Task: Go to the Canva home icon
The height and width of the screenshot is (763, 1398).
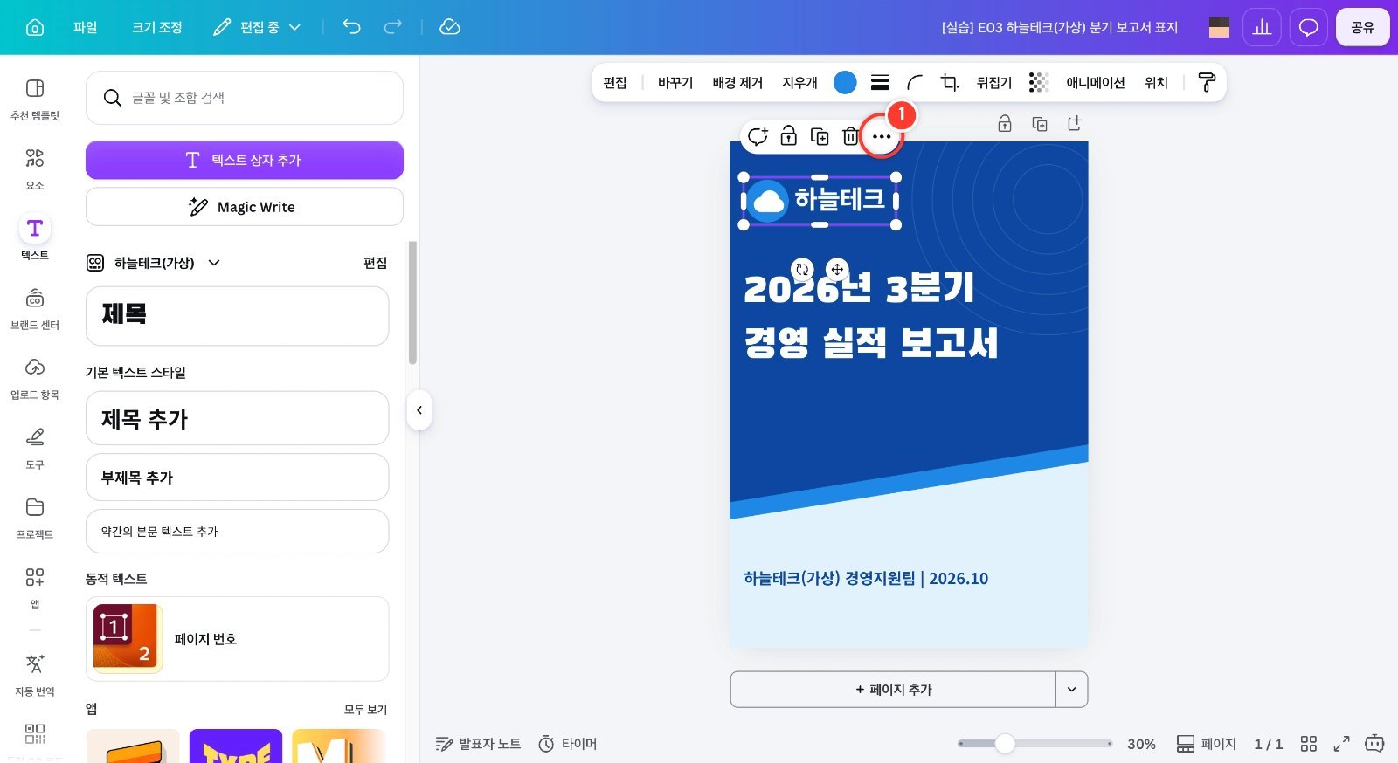Action: coord(35,27)
